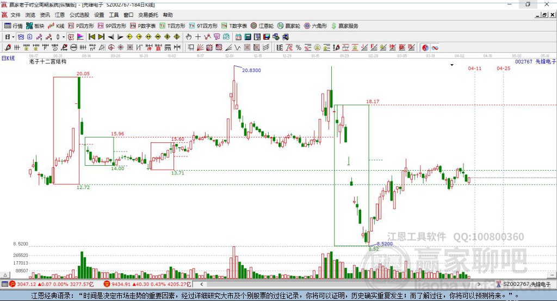Open the 江恩轮 Gann wheel

coord(262,26)
